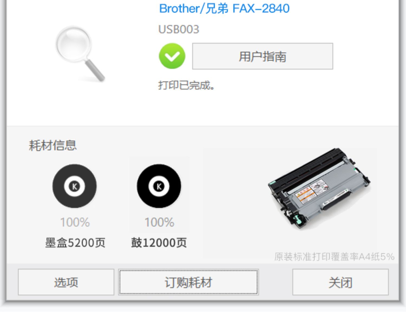Click the toner cartridge product image
The image size is (406, 312).
coord(319,188)
